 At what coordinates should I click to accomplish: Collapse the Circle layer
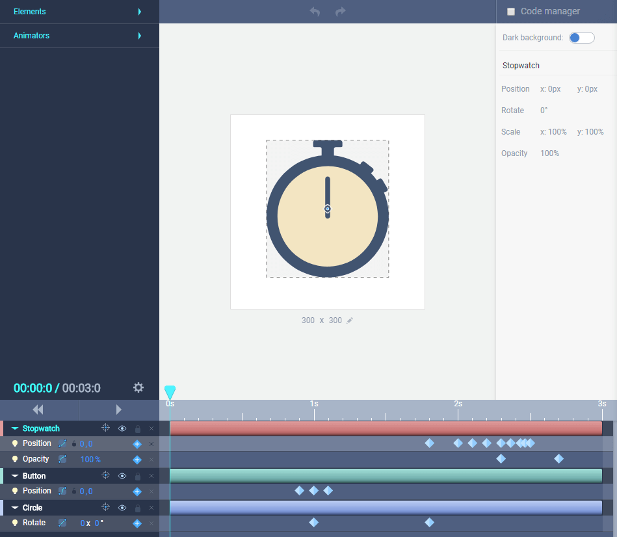coord(15,507)
